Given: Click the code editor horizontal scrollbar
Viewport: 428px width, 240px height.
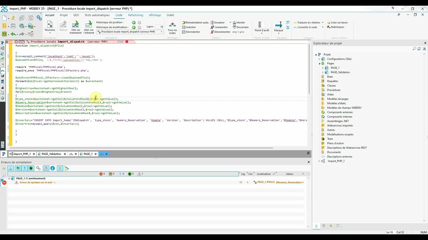Looking at the screenshot, I should click(x=141, y=148).
